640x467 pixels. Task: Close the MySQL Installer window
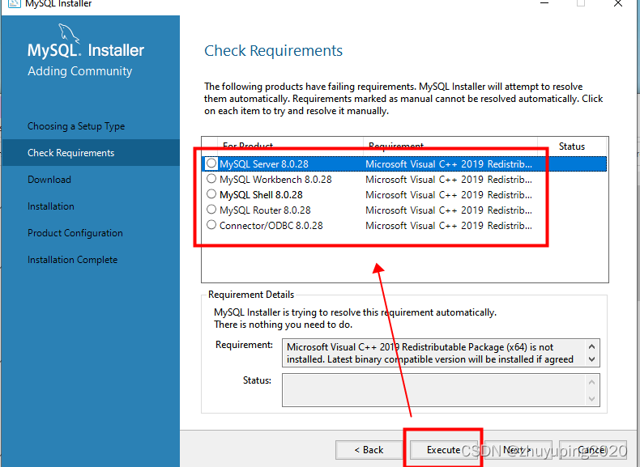tap(618, 3)
